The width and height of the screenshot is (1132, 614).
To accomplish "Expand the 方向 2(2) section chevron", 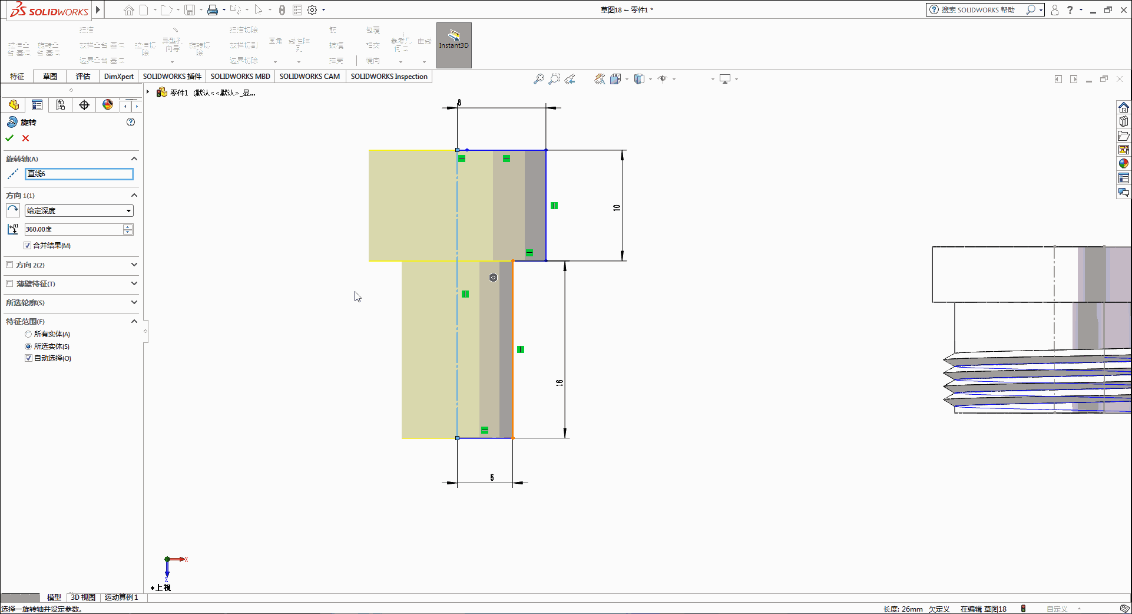I will (x=134, y=265).
